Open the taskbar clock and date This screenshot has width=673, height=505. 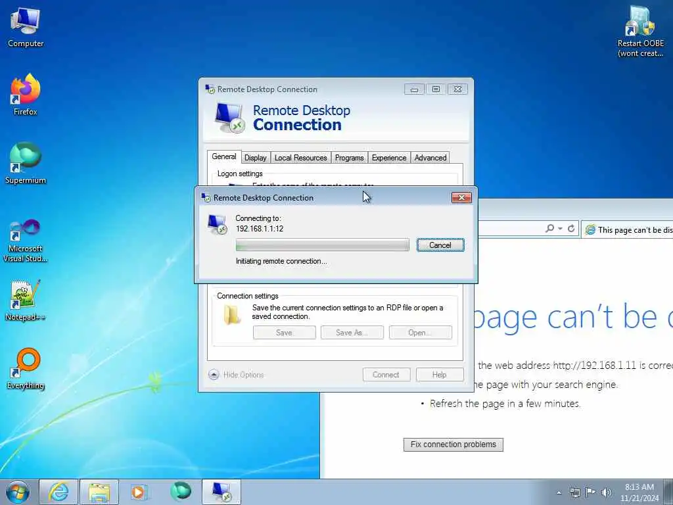(x=639, y=493)
